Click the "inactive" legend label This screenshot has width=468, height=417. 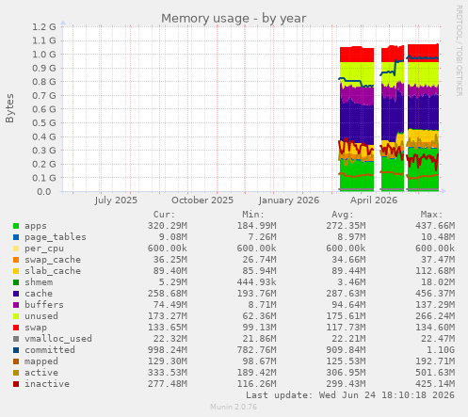pos(47,384)
